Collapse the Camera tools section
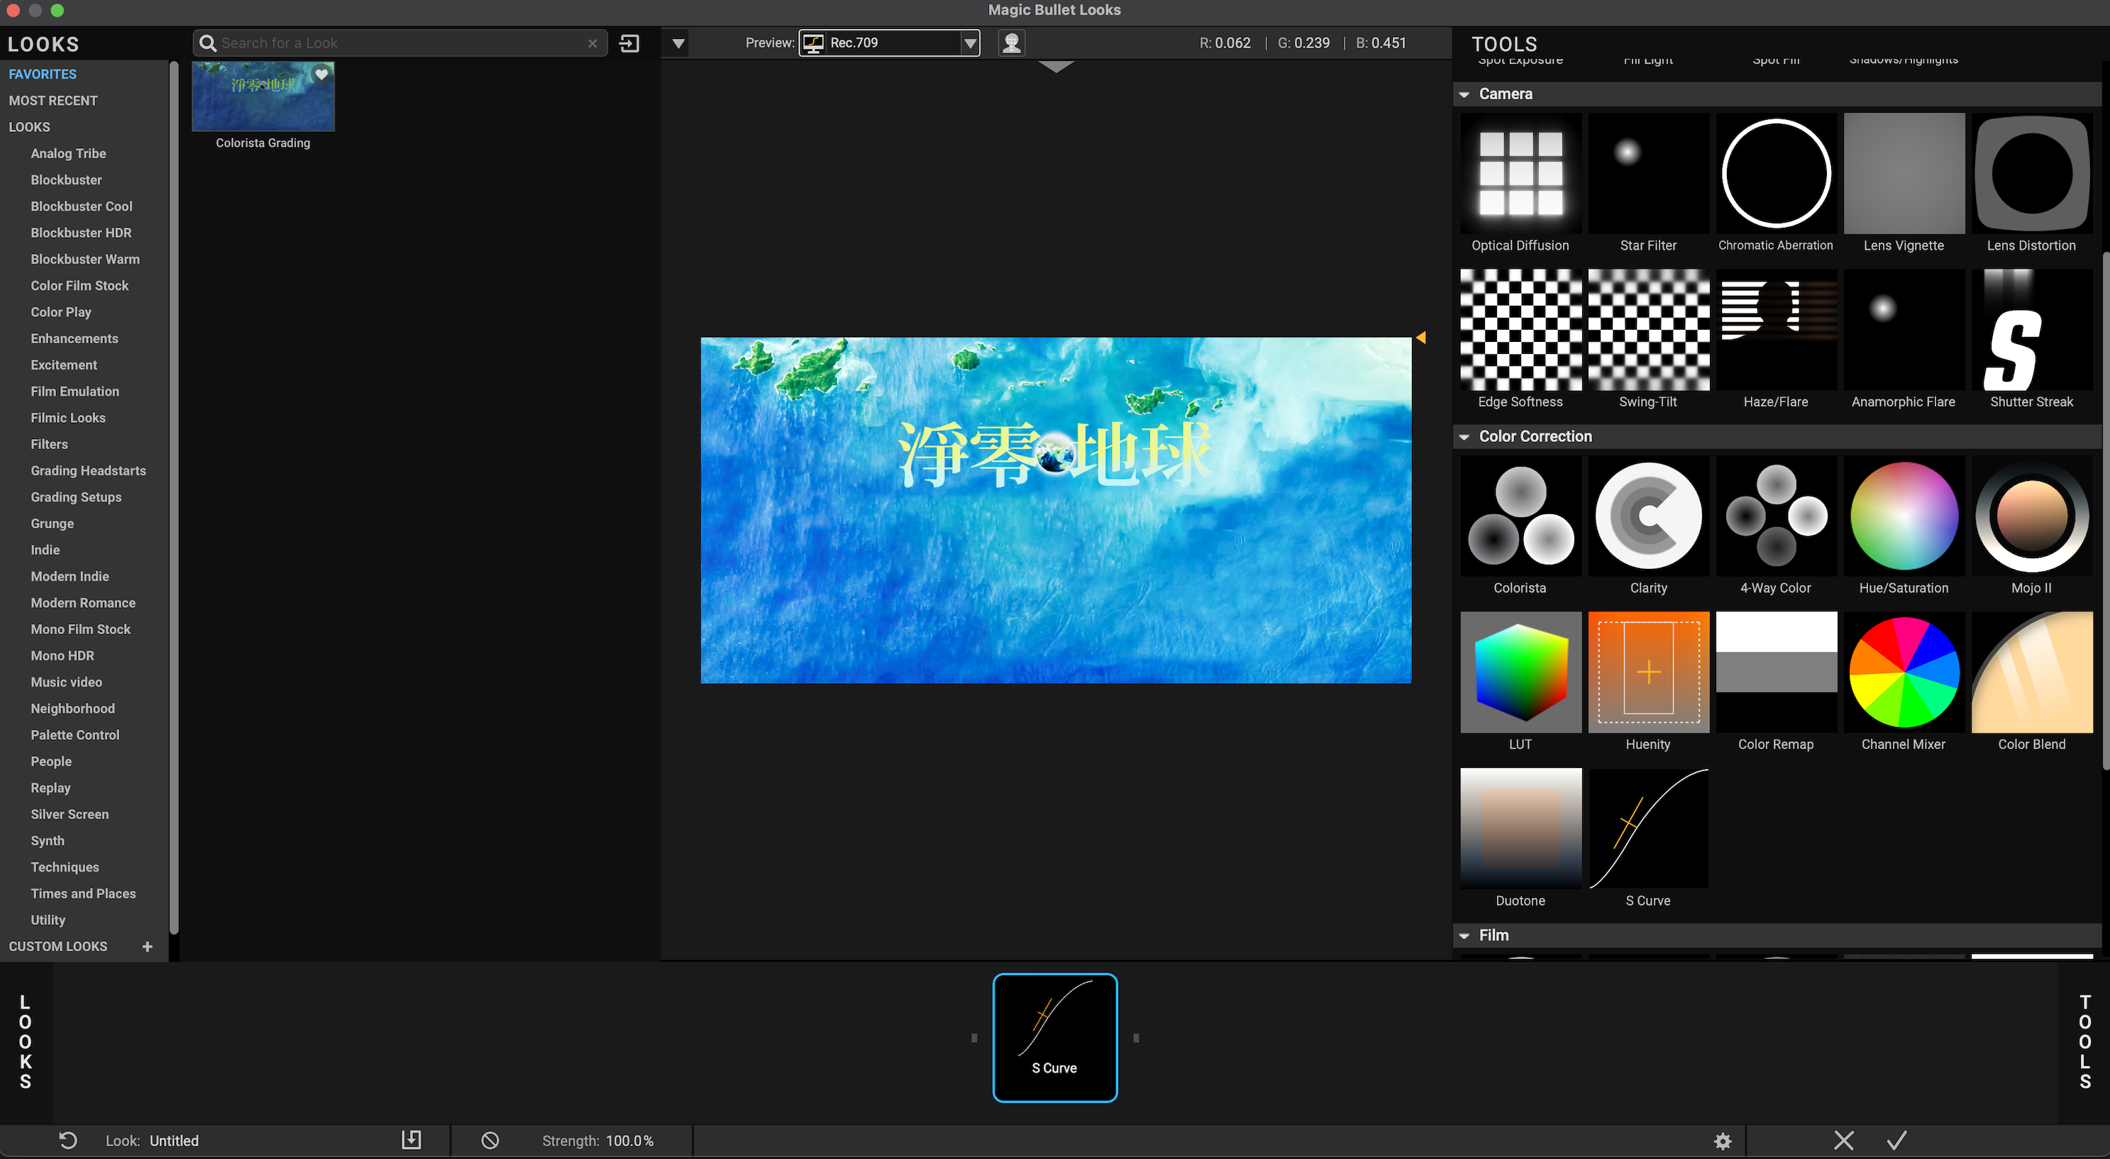Viewport: 2110px width, 1159px height. (x=1464, y=94)
